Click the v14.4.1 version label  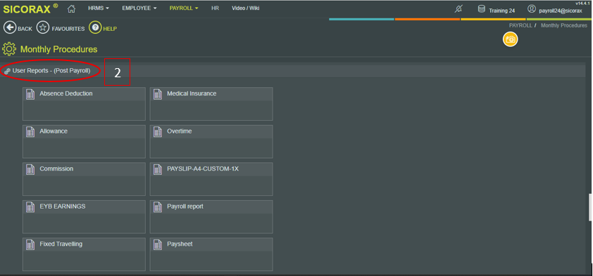583,3
